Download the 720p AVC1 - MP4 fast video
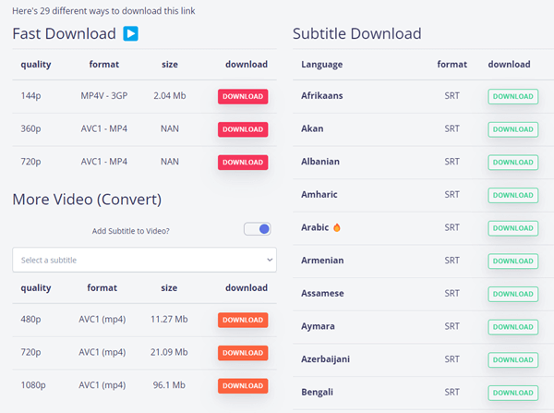Screen dimensions: 554x413 [243, 163]
